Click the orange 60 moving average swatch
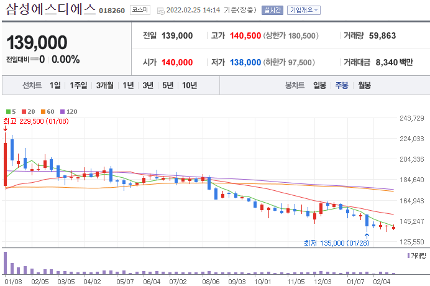This screenshot has height=286, width=430. click(x=43, y=112)
